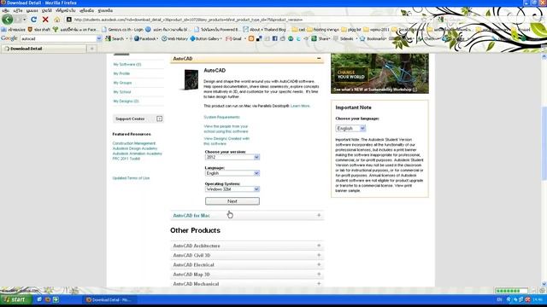Image resolution: width=547 pixels, height=307 pixels.
Task: Click the Autodesk site icon in address bar
Action: 69,20
